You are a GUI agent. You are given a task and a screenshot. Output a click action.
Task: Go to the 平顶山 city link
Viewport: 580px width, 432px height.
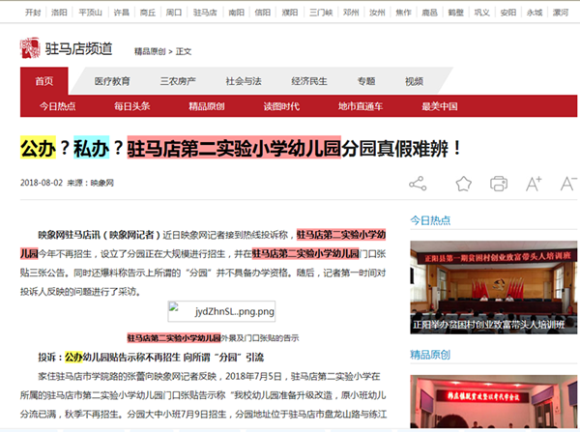pos(90,13)
